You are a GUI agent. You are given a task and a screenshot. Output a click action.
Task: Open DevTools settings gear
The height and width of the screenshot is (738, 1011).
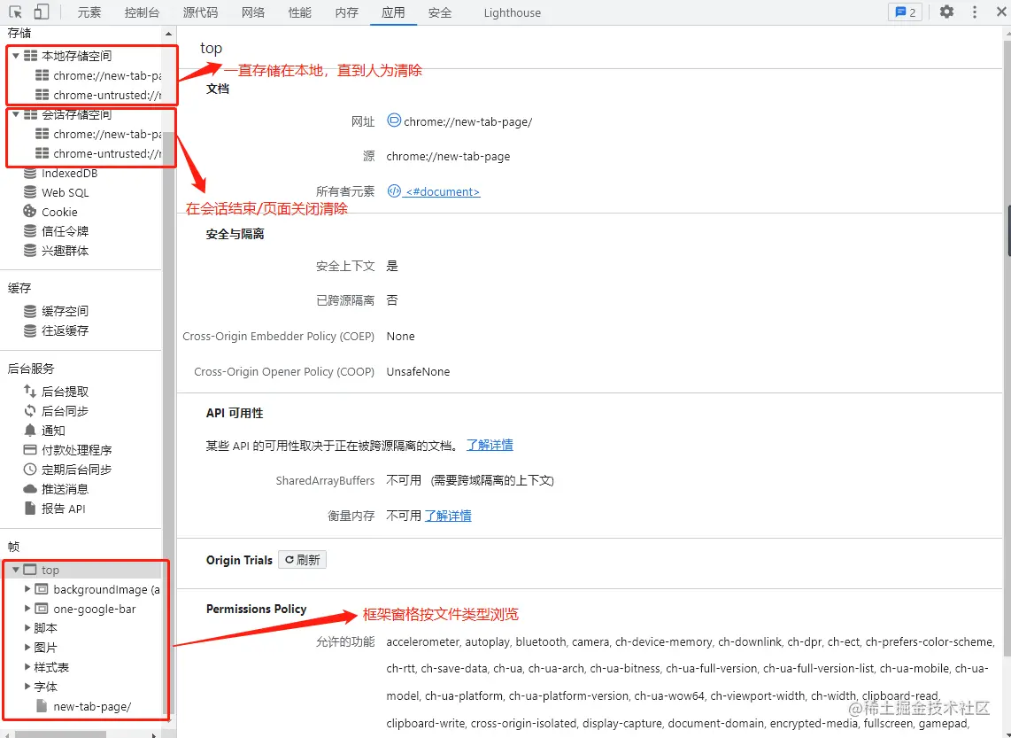coord(946,12)
